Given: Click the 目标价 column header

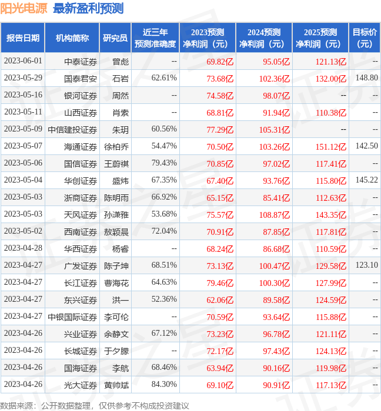Looking at the screenshot, I should click(x=365, y=38).
